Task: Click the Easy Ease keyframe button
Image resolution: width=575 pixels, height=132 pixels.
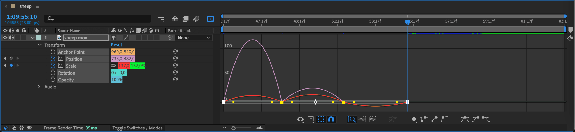Action: 465,119
